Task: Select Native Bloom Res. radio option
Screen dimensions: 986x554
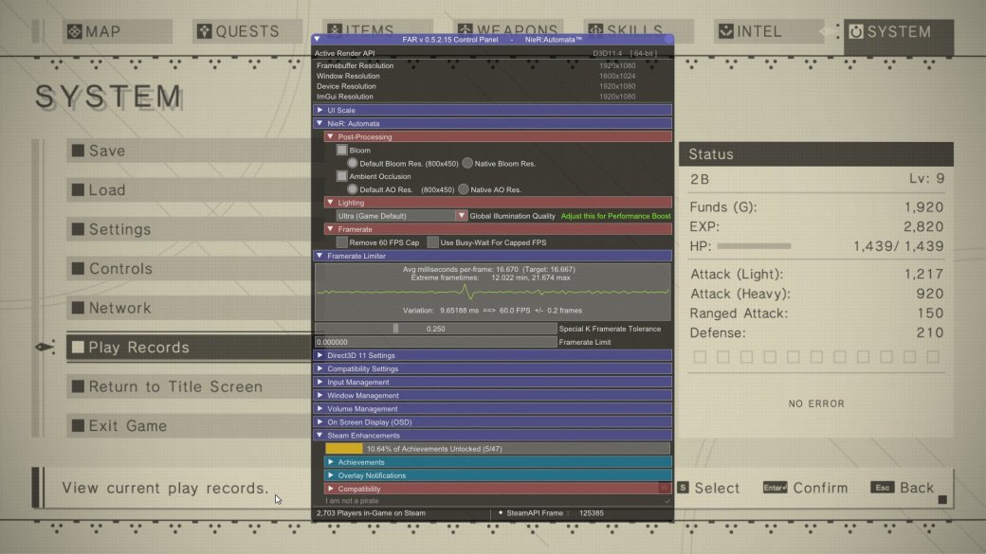Action: pyautogui.click(x=467, y=163)
